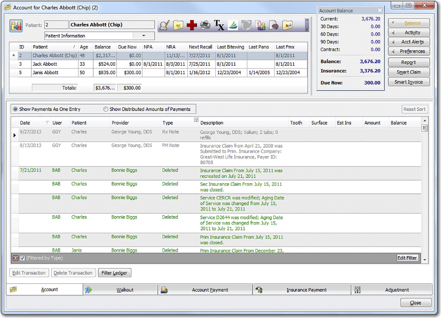Select Show Payments As One Entry
This screenshot has width=441, height=318.
coord(15,109)
